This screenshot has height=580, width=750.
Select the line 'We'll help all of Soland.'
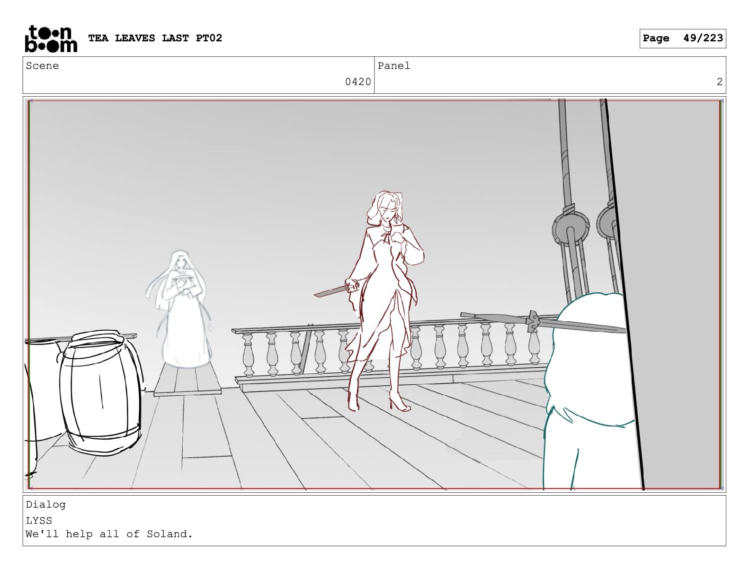[109, 534]
